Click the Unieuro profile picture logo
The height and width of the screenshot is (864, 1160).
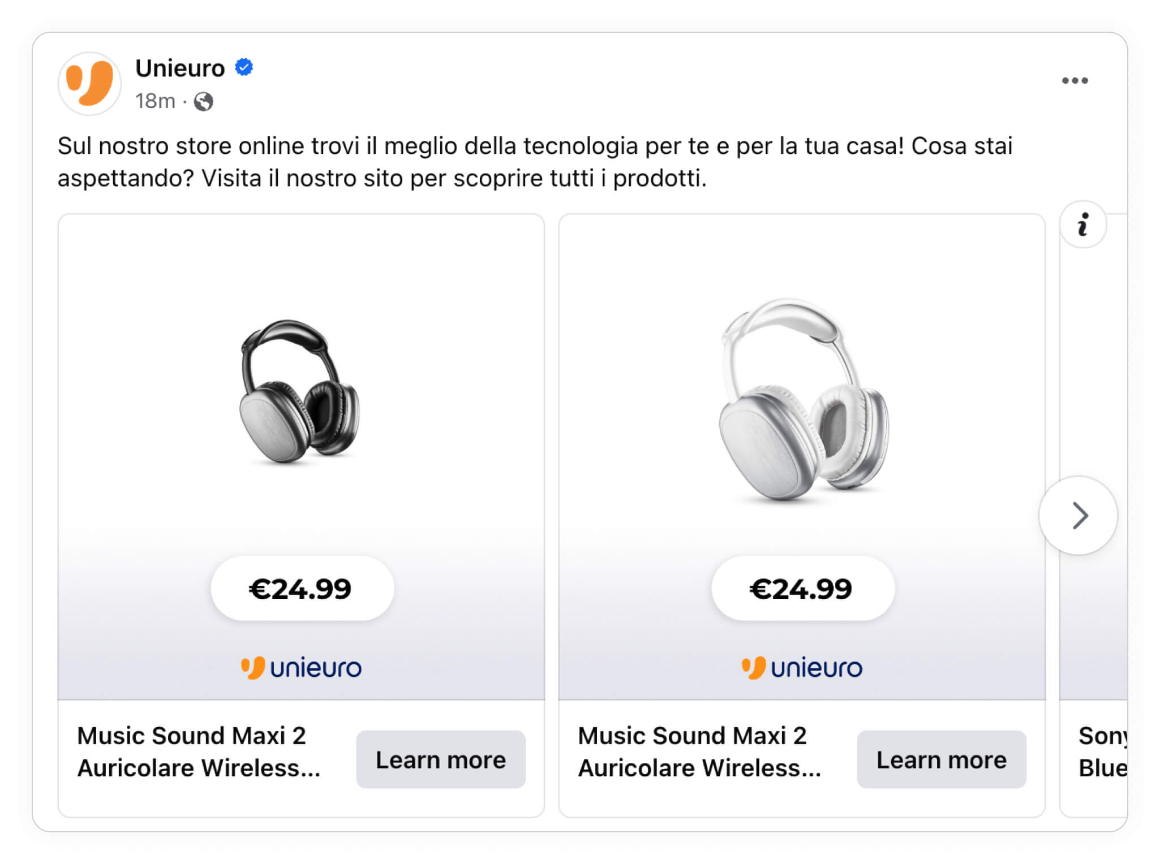click(89, 84)
